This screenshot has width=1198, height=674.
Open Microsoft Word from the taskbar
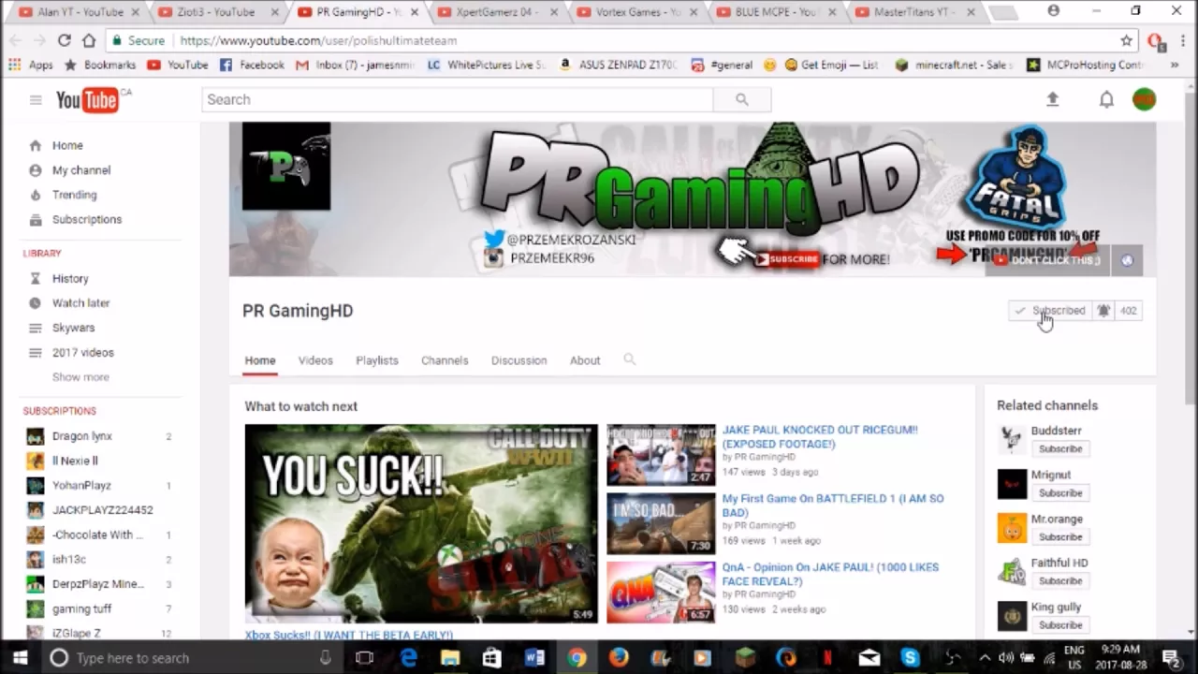click(x=534, y=658)
